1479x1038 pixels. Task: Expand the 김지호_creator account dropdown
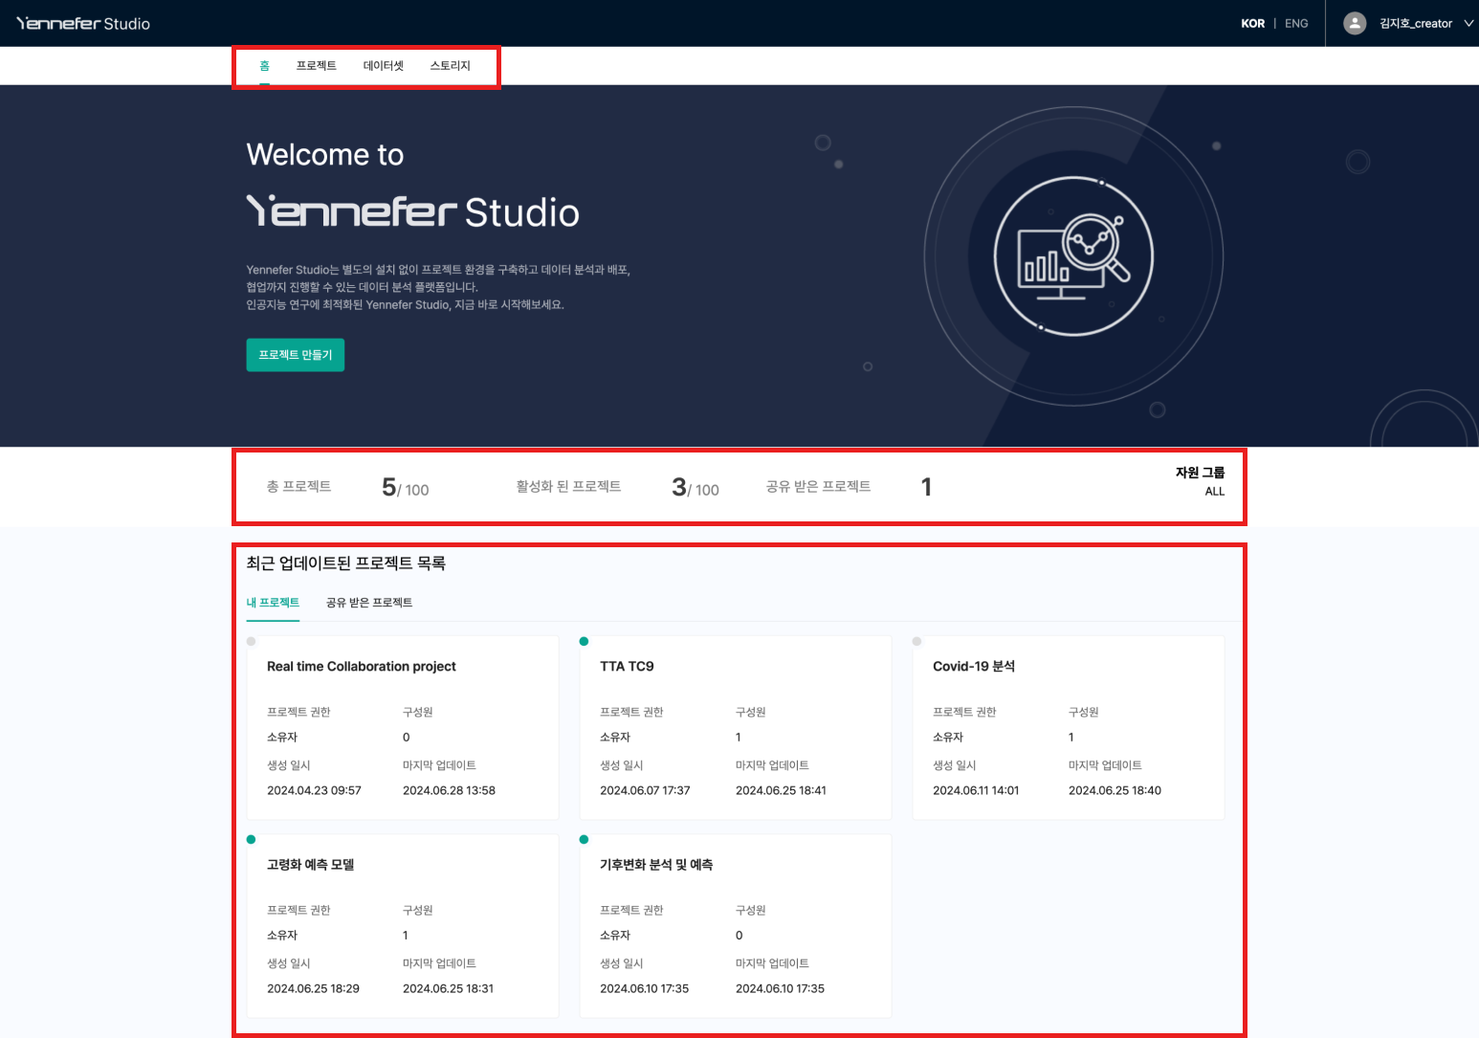pos(1468,23)
